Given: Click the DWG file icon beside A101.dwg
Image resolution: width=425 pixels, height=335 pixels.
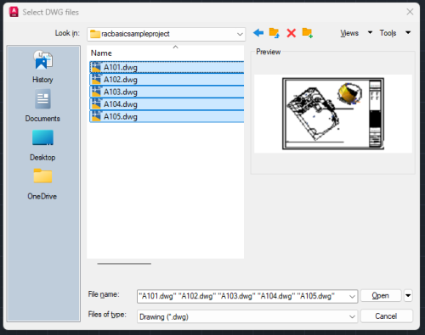Looking at the screenshot, I should (x=96, y=67).
